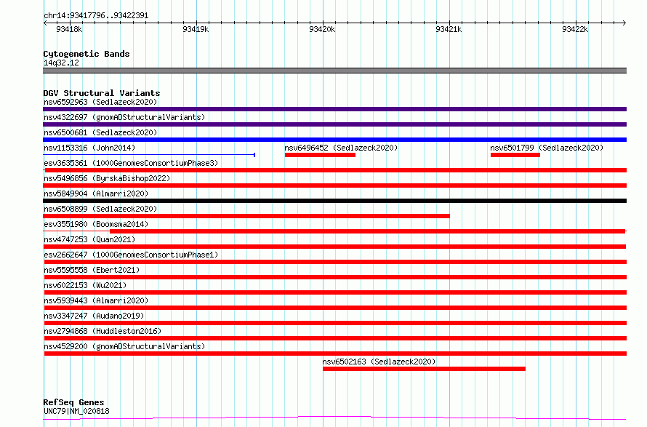Select esv3551980 (Boomsma2014) label
Image resolution: width=647 pixels, height=427 pixels.
tap(96, 224)
